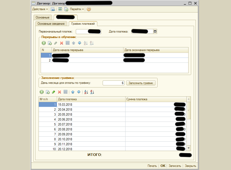The width and height of the screenshot is (231, 170).
Task: Click the reread/refresh icon in the top toolbar
Action: [x=60, y=9]
